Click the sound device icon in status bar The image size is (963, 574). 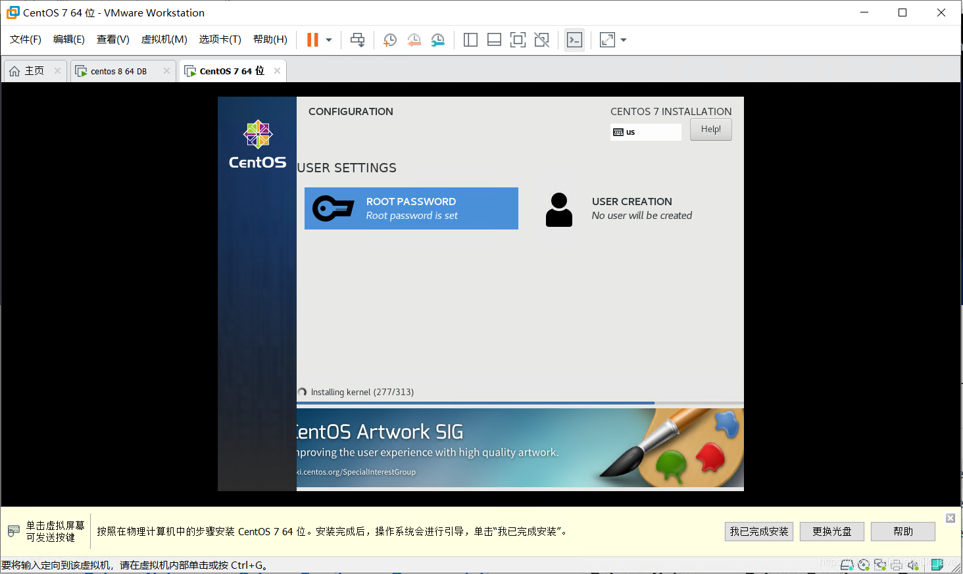pos(913,564)
